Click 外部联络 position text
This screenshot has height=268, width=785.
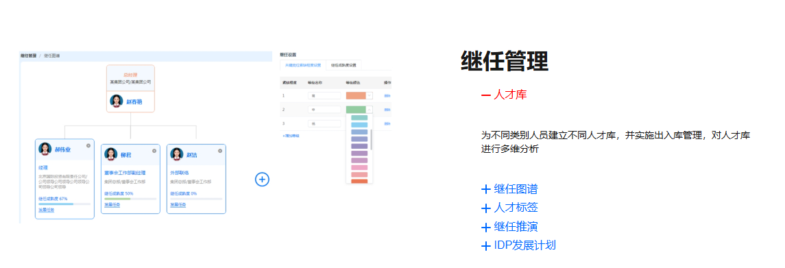(178, 173)
